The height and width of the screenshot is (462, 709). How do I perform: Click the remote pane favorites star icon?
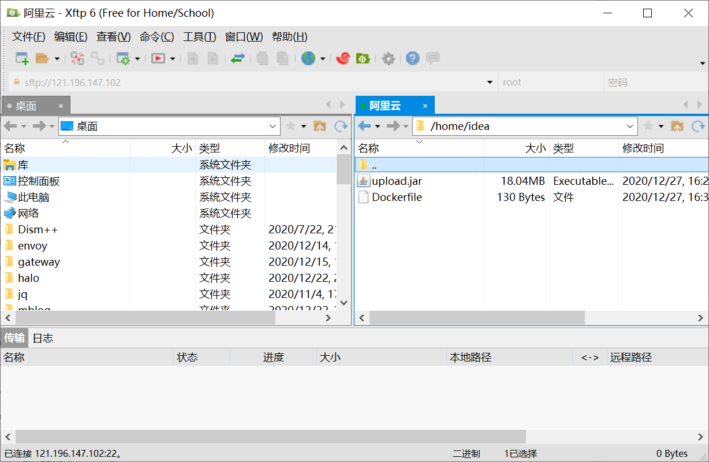(648, 126)
